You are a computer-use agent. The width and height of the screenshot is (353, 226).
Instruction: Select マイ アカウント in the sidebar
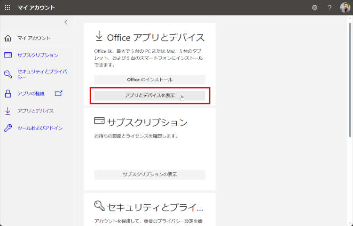click(x=34, y=38)
